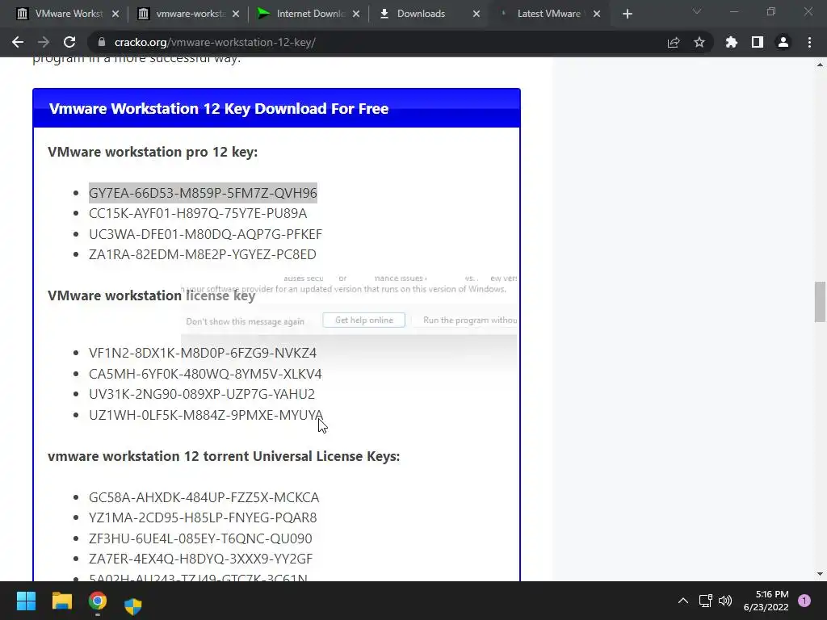Click key ZF3HU-6UE4L-085EY-T6QNC-QU090
Screen dimensions: 827x620
(x=200, y=538)
